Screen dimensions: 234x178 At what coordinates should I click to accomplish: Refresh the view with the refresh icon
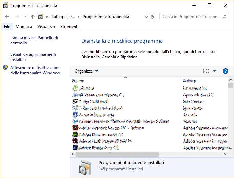pyautogui.click(x=152, y=17)
